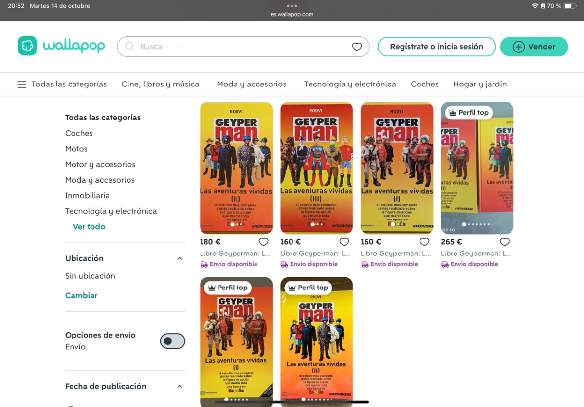Image resolution: width=584 pixels, height=407 pixels.
Task: Favorite the 265 € Geyperman listing
Action: (x=505, y=242)
